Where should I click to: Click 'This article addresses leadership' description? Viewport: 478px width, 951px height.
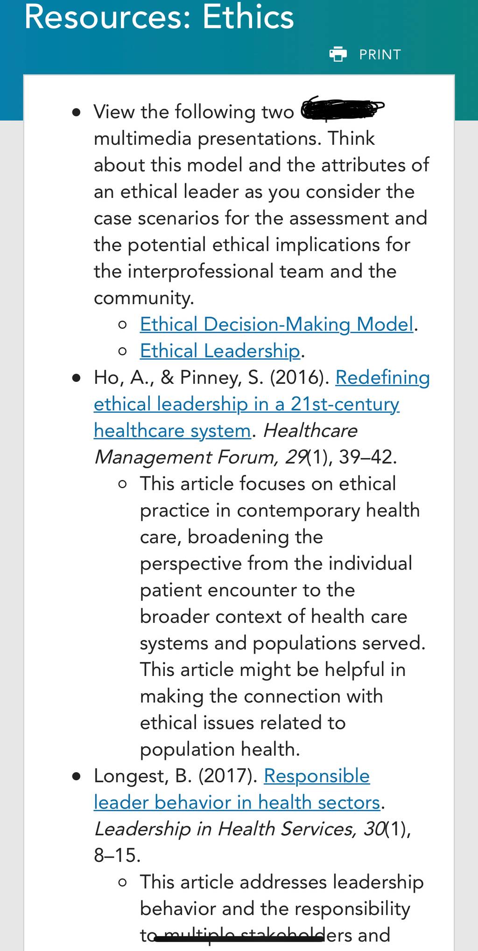[x=282, y=909]
